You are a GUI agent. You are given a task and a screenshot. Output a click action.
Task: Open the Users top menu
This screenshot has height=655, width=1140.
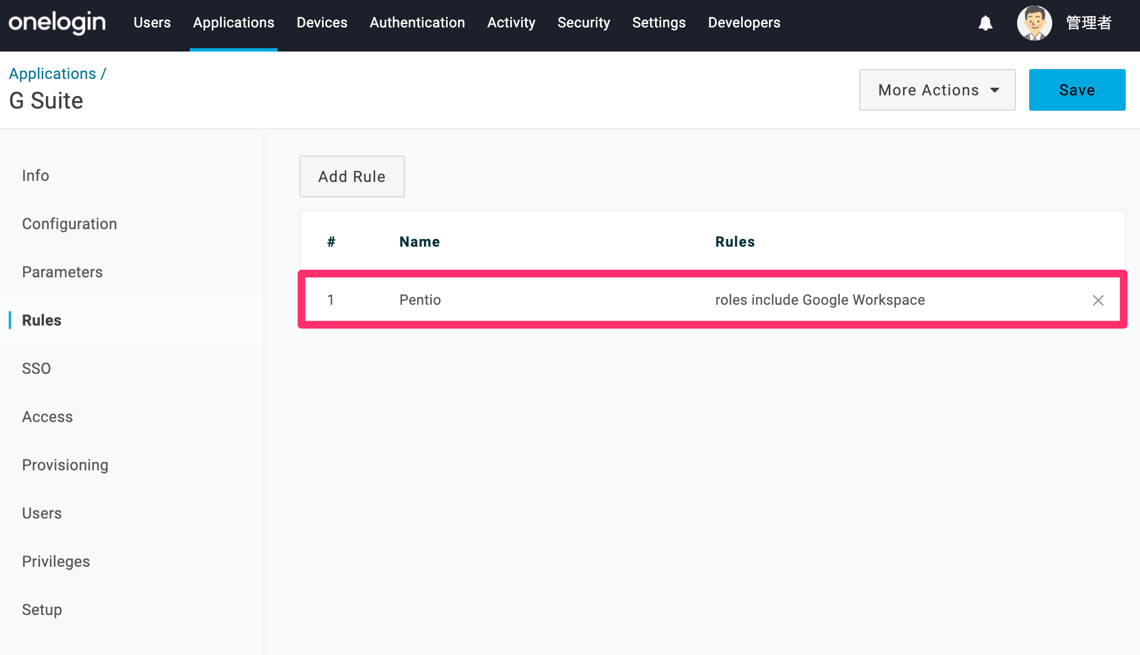click(152, 22)
